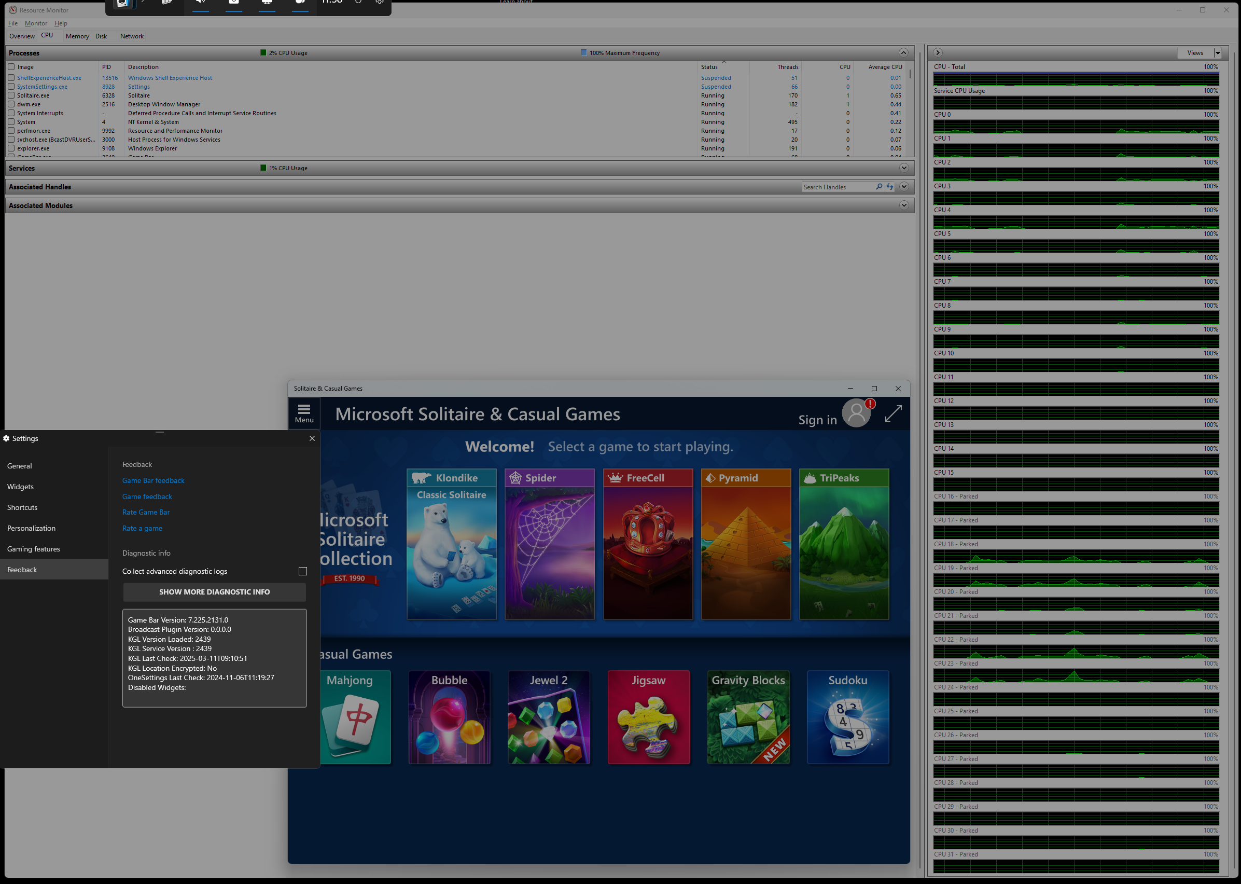Viewport: 1241px width, 884px height.
Task: Switch to the Network tab
Action: coord(132,36)
